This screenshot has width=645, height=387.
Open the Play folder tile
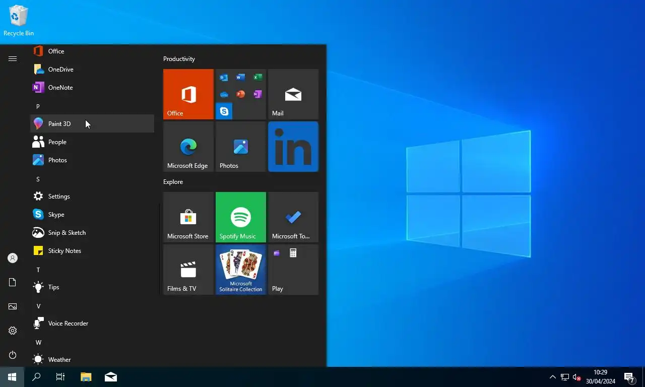click(293, 270)
